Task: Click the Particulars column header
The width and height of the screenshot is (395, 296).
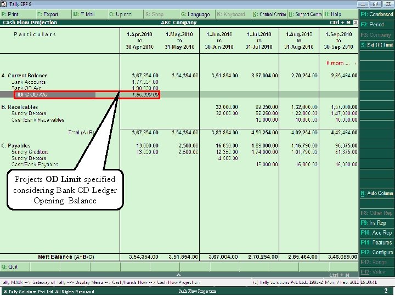Action: (35, 35)
